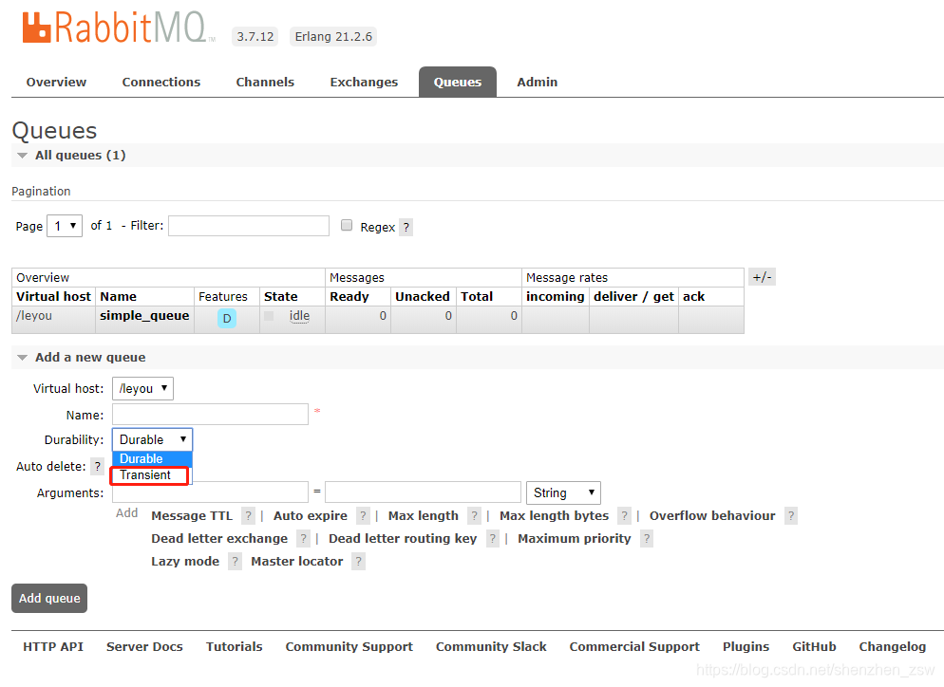Click the Master locator argument link
This screenshot has height=687, width=944.
coord(297,562)
